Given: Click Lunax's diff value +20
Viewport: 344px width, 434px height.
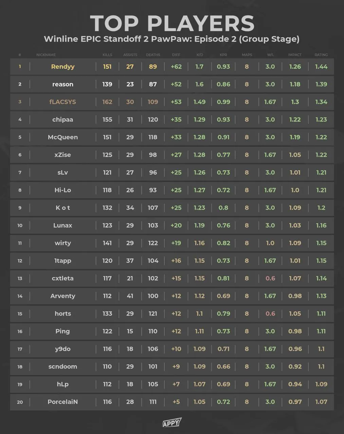Looking at the screenshot, I should point(176,225).
